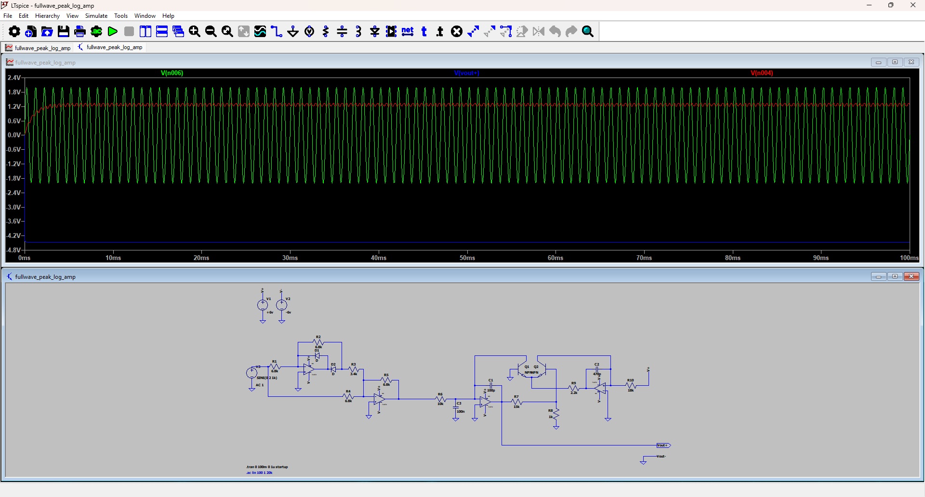Switch to the waveform fullwave_peak_log_amp tab
Image resolution: width=925 pixels, height=497 pixels.
(38, 48)
